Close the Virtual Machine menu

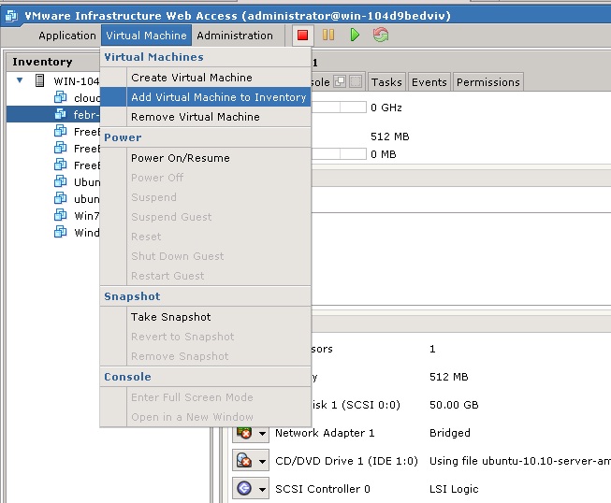click(x=146, y=36)
